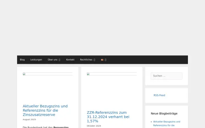The image size is (205, 128).
Task: Click the Neue Blogbeiträge heading
Action: point(164,114)
